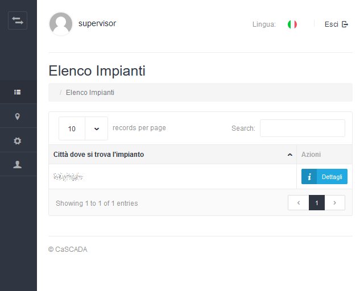364x291 pixels.
Task: Open the user profile sidebar icon
Action: point(18,164)
